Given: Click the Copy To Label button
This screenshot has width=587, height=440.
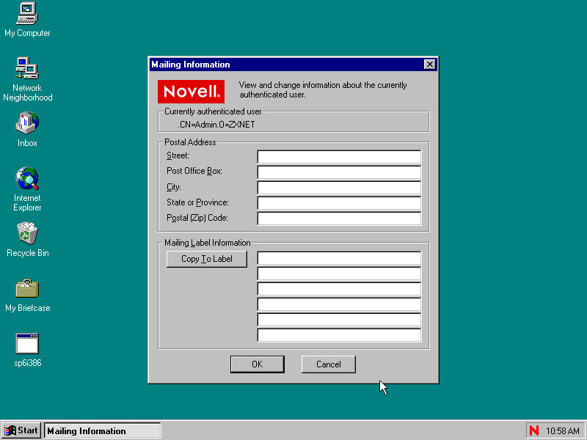Looking at the screenshot, I should tap(207, 259).
